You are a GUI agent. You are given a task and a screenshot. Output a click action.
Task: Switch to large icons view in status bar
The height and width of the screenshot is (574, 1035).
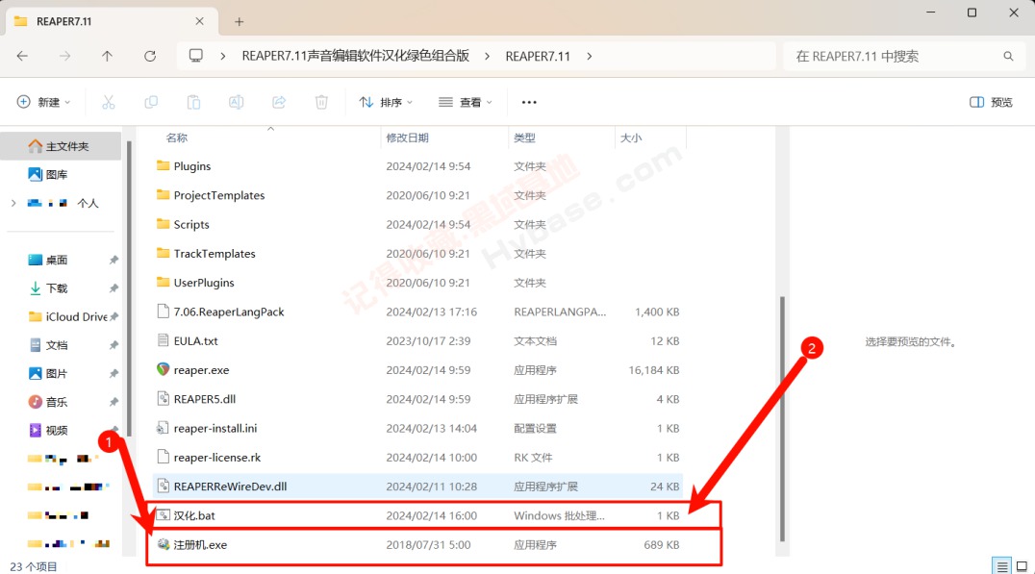tap(1022, 566)
